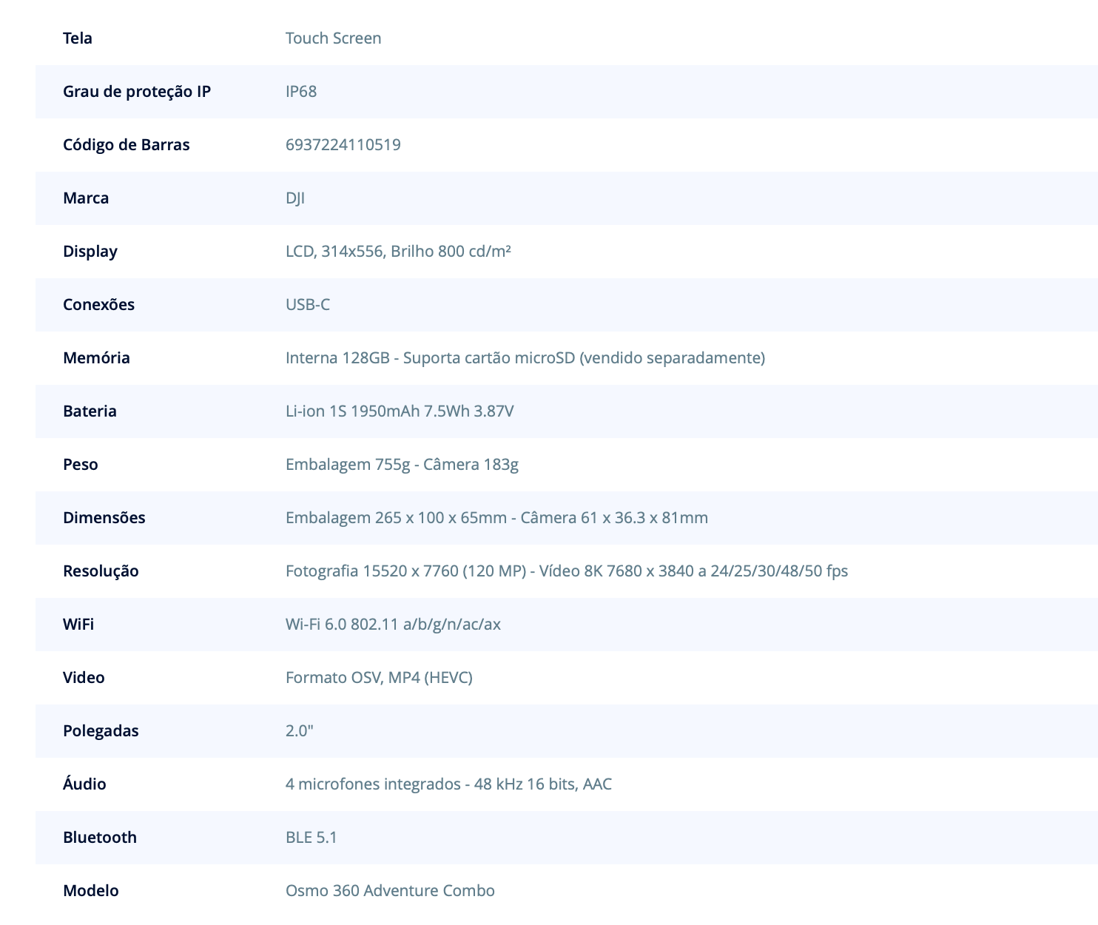The width and height of the screenshot is (1098, 925).
Task: Select the 'Touch Screen' value text
Action: tap(334, 38)
